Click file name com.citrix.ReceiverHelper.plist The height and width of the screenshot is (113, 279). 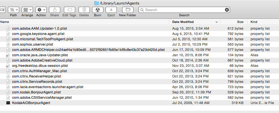[37, 76]
